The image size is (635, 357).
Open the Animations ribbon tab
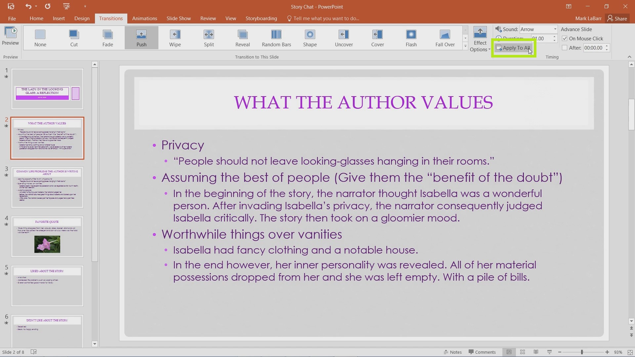pos(144,18)
